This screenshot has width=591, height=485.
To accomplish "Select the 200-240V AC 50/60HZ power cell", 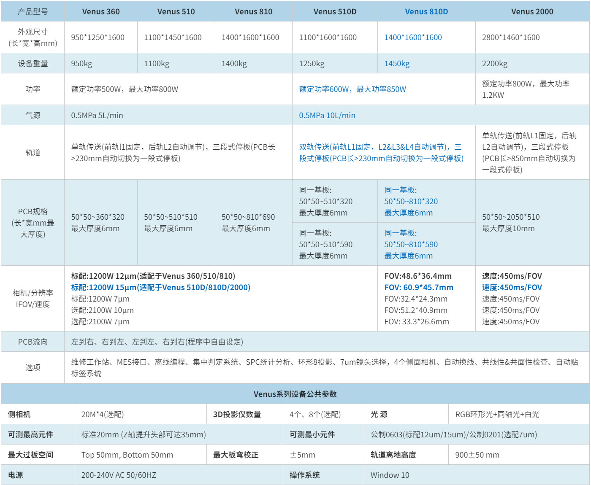I will coord(119,475).
